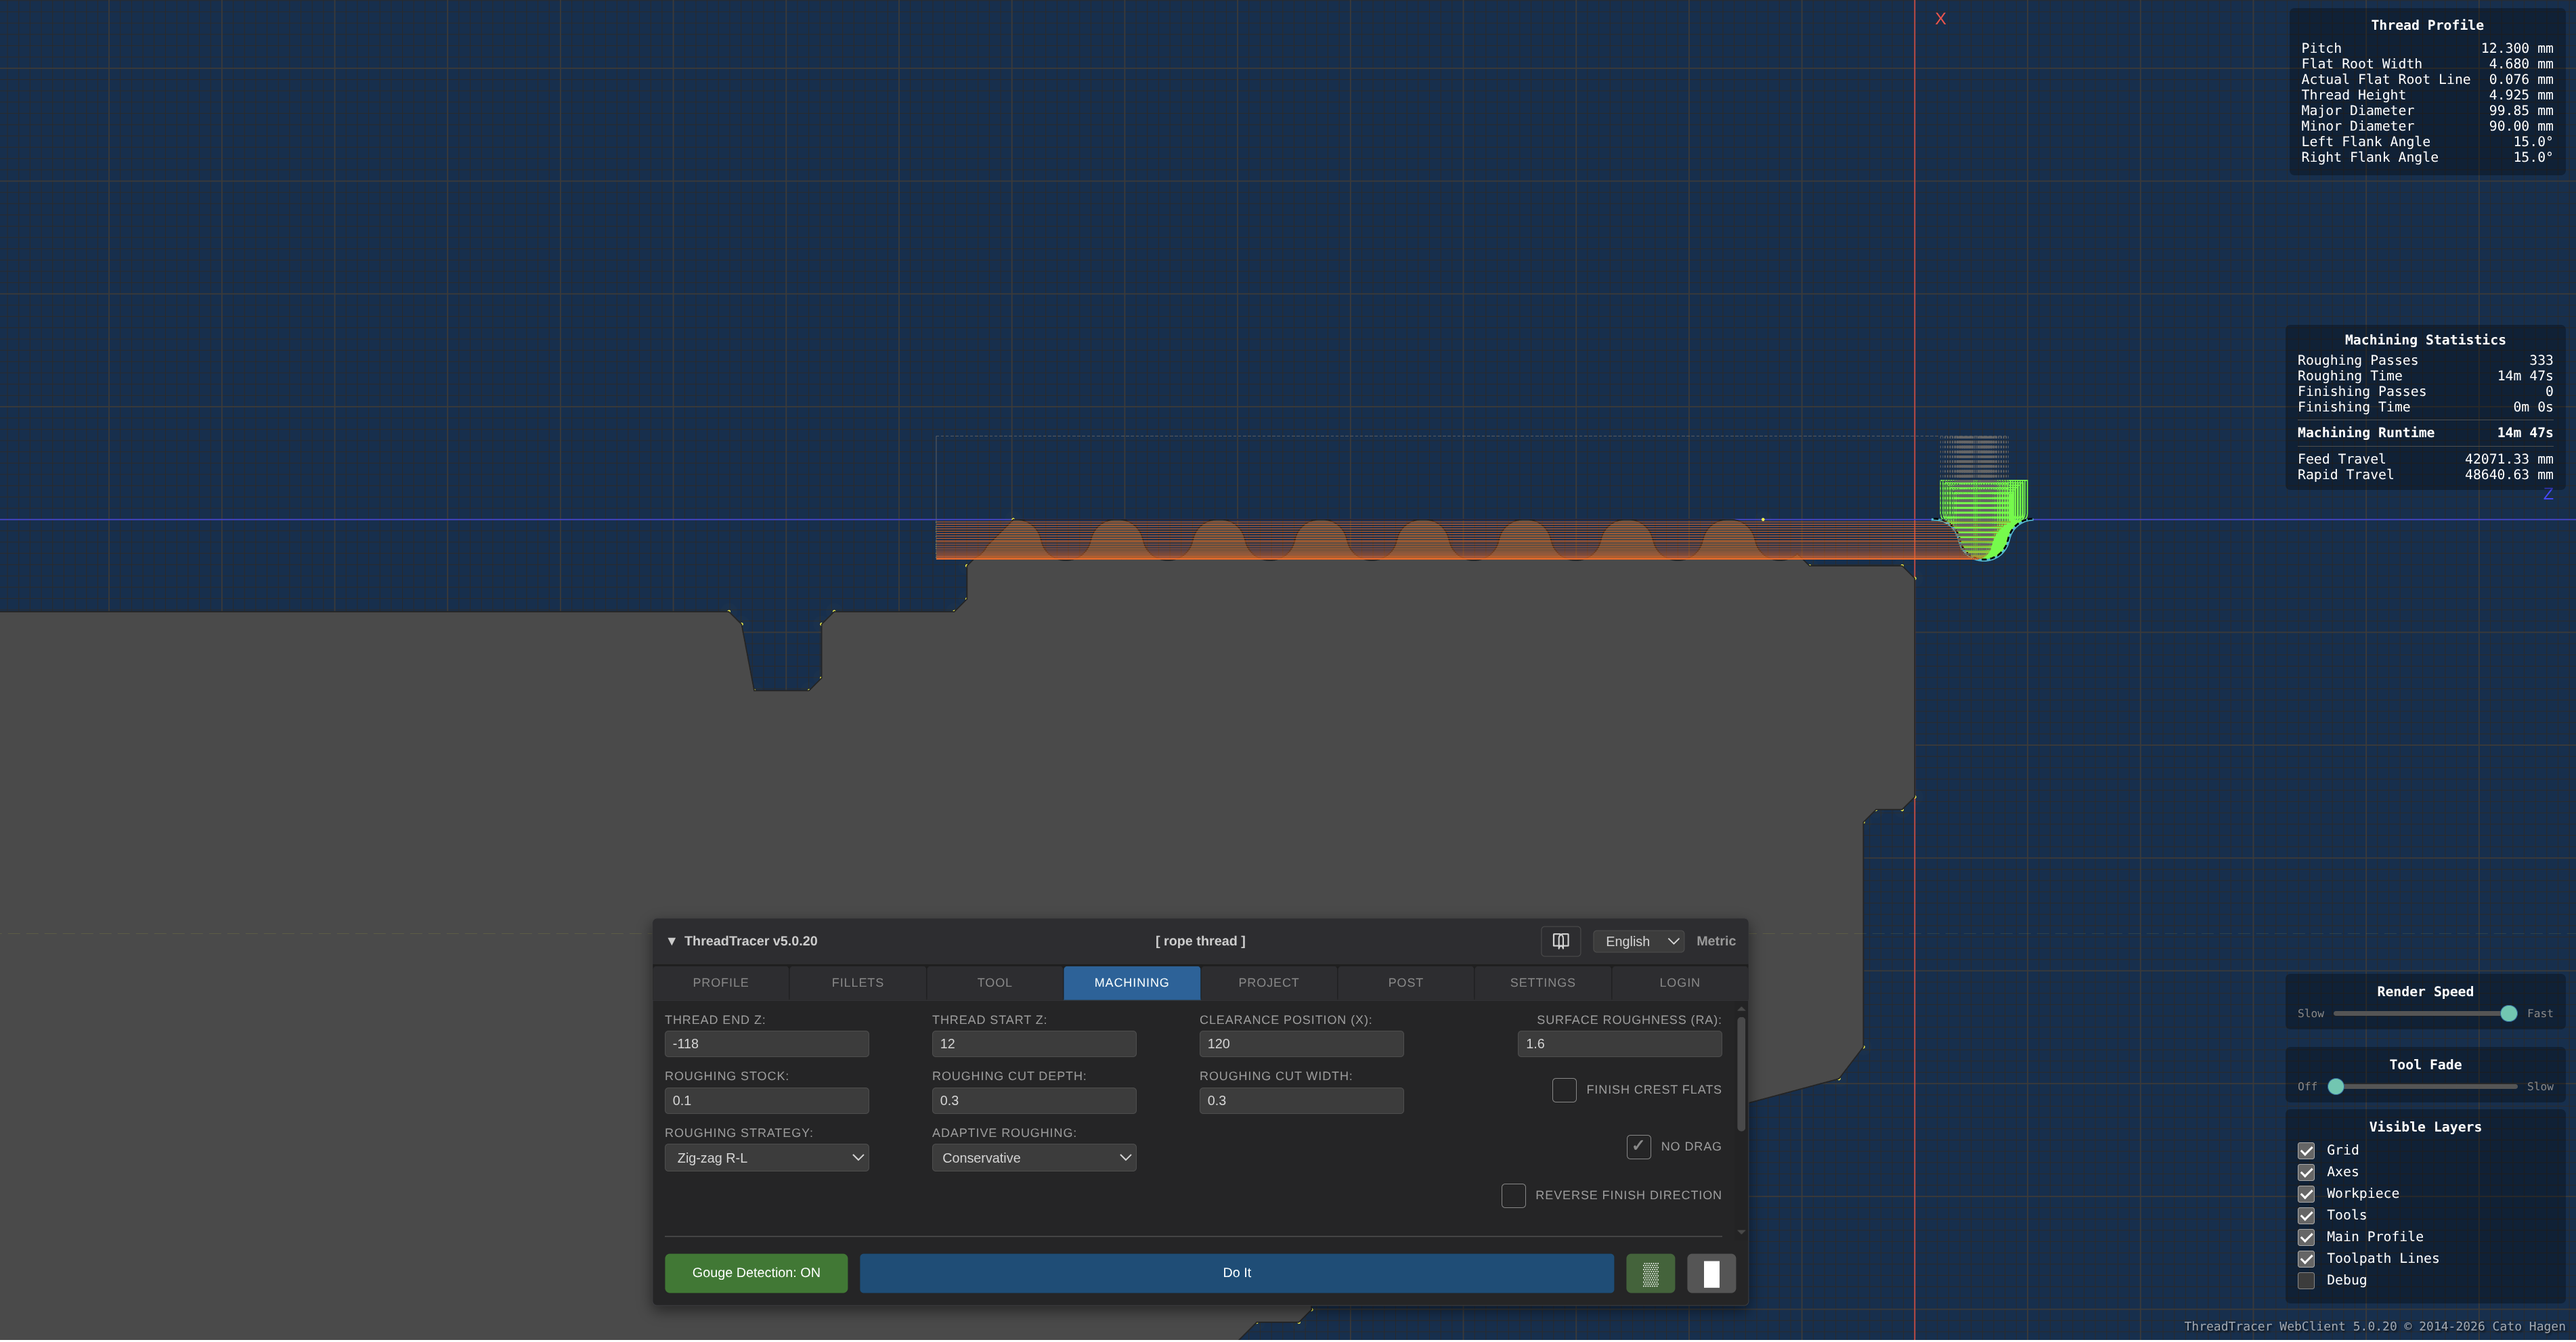Switch to the Fillets tab

(857, 983)
